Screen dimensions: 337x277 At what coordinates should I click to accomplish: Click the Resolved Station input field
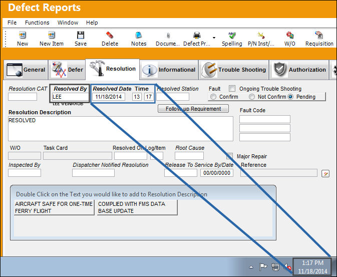tap(173, 97)
